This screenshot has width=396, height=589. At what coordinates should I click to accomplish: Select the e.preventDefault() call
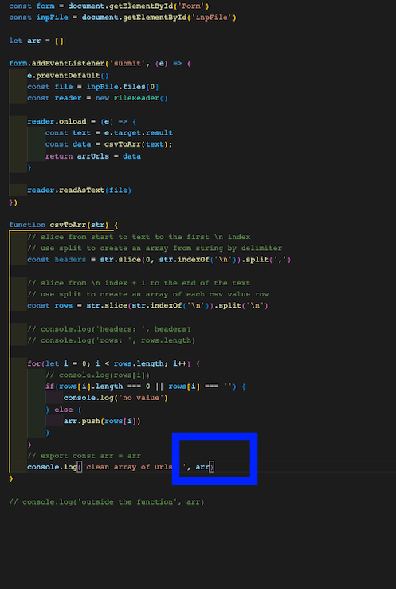(x=68, y=75)
